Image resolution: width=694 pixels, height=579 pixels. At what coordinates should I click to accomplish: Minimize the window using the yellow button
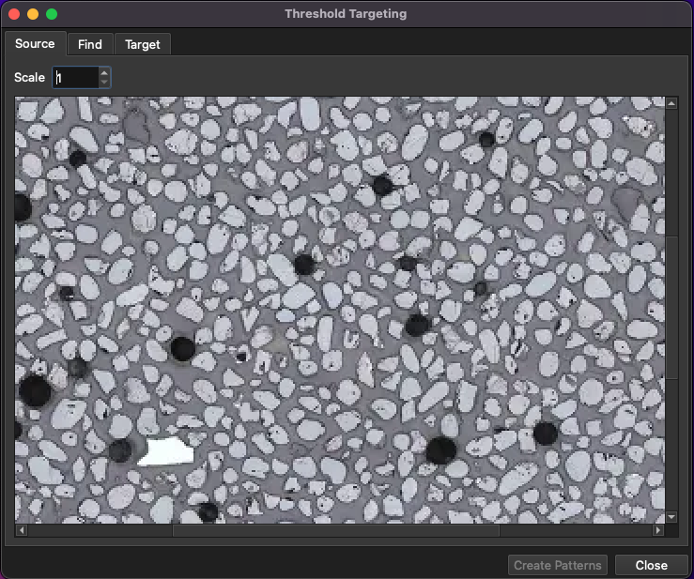click(33, 14)
